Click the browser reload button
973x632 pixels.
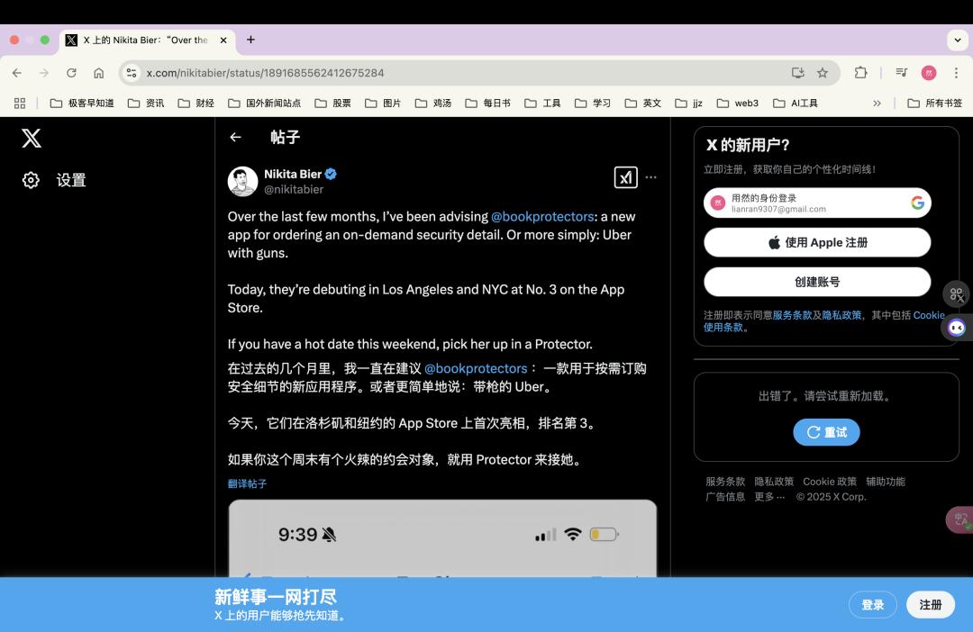(x=71, y=73)
